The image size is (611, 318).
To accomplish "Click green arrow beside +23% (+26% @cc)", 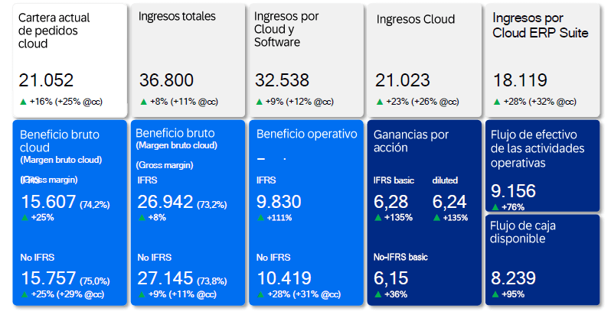I will [x=379, y=101].
